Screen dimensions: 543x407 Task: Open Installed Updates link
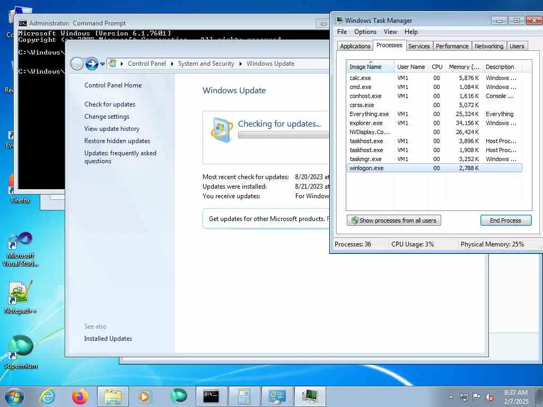(108, 339)
